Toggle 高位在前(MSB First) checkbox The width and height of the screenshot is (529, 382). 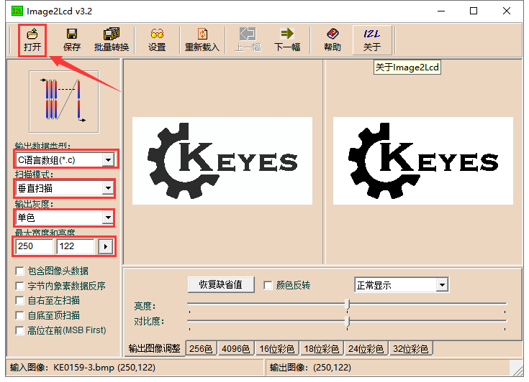point(20,330)
